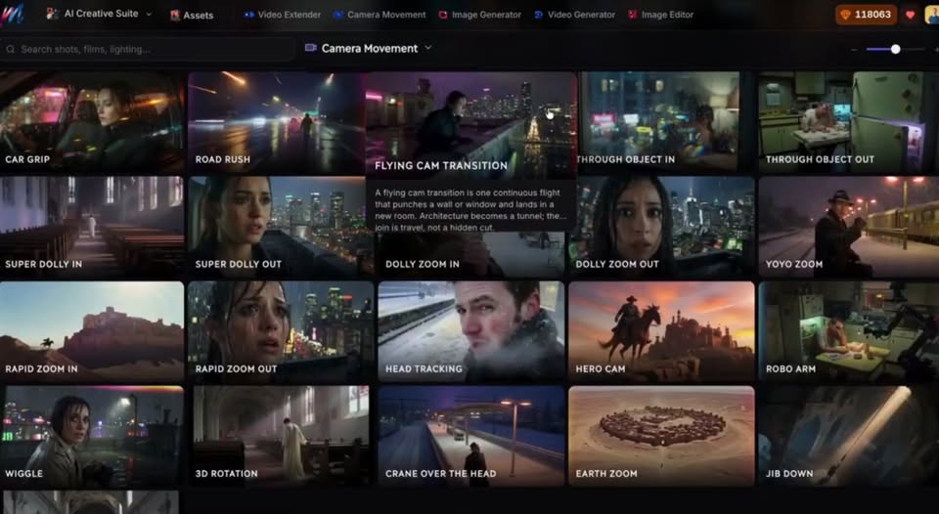Open the Video Generator tab
939x514 pixels.
[575, 15]
